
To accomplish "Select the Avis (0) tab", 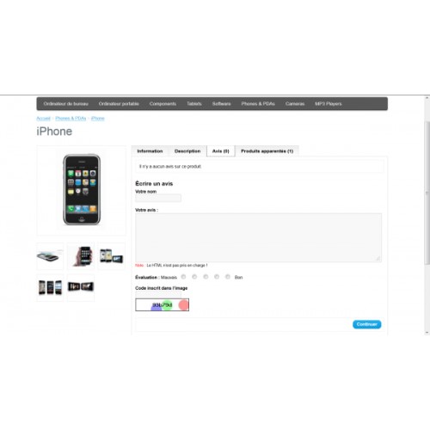I will [221, 151].
